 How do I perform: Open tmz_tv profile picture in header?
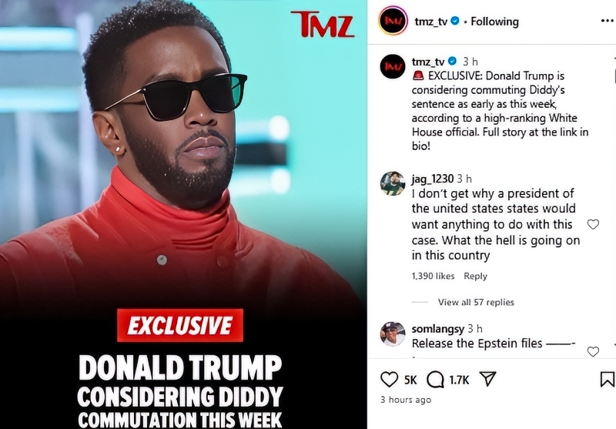pyautogui.click(x=393, y=21)
